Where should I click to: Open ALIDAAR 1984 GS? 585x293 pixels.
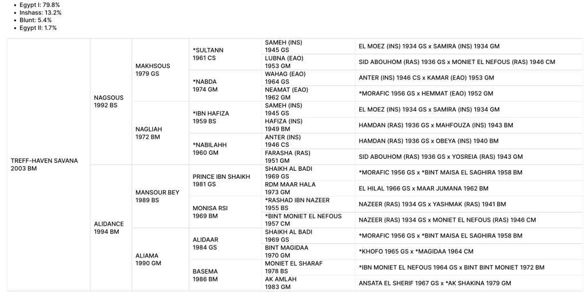tap(205, 243)
